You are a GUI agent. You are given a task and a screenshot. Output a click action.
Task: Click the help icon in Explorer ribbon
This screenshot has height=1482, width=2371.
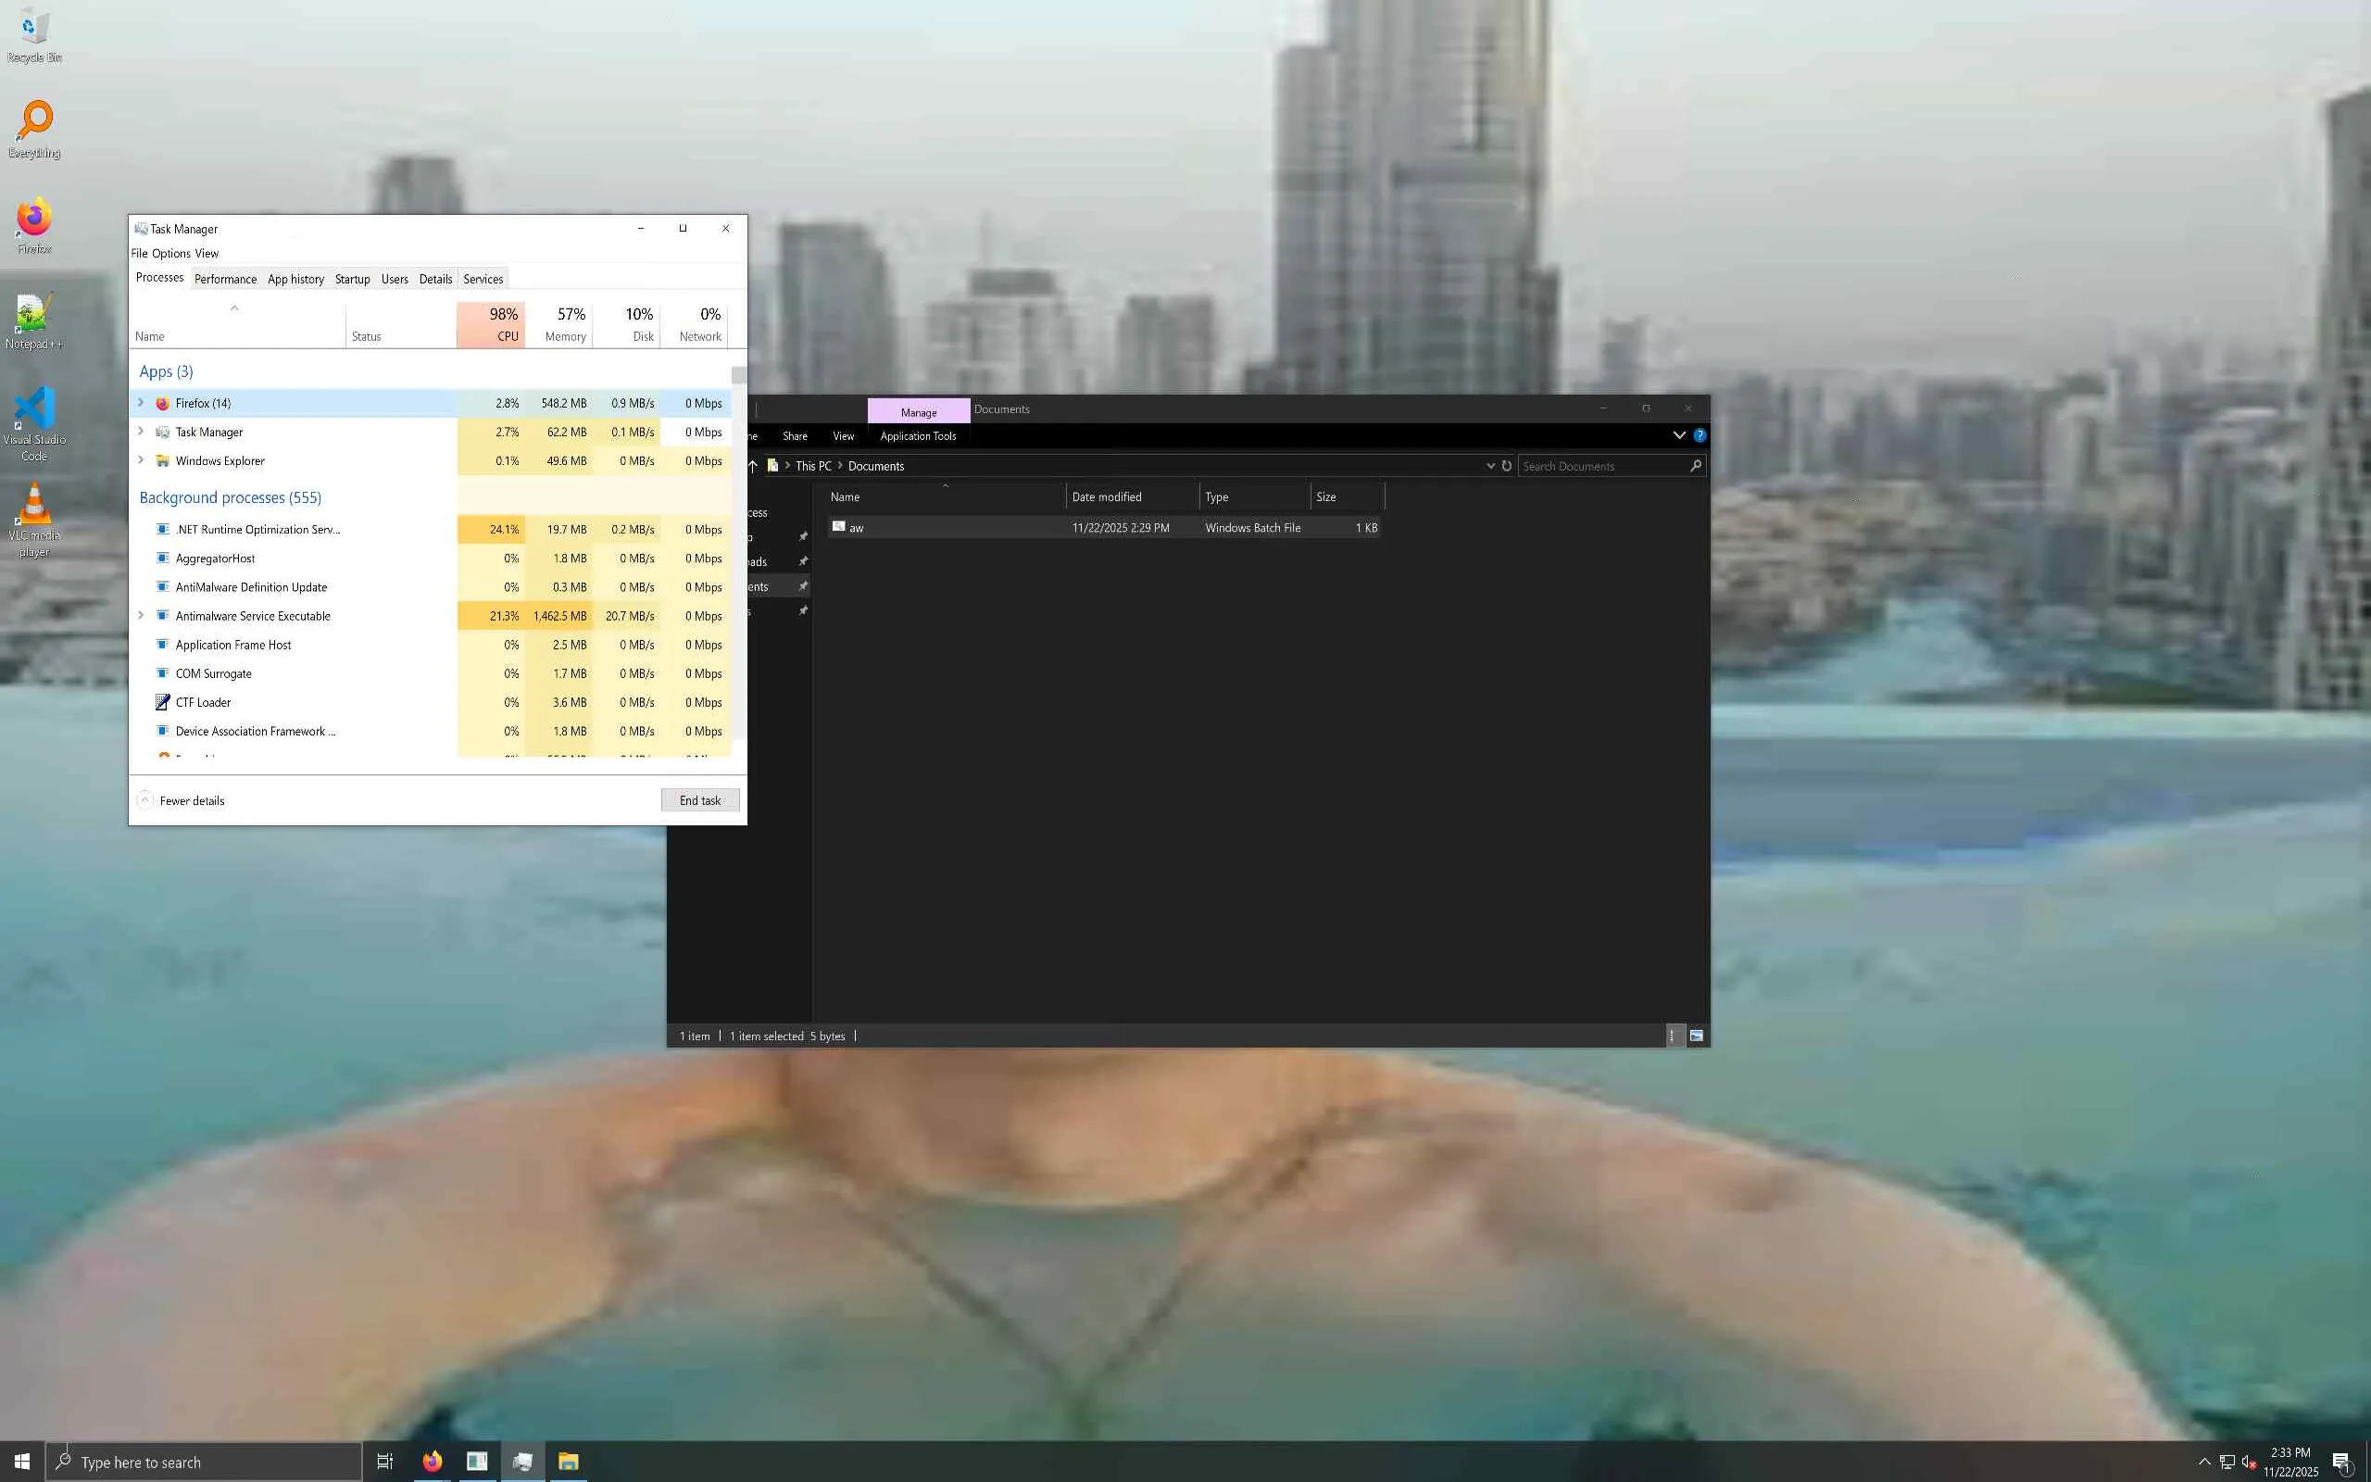(1700, 435)
